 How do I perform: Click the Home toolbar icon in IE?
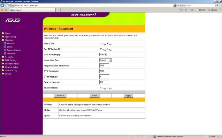(180, 10)
